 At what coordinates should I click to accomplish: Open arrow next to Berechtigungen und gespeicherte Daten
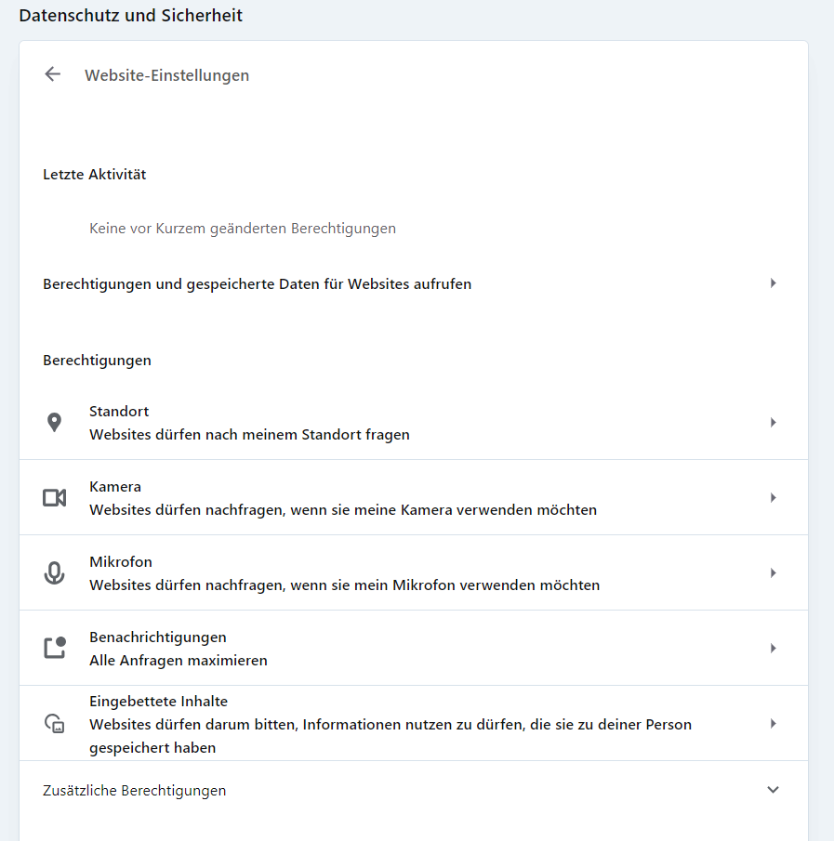coord(773,283)
